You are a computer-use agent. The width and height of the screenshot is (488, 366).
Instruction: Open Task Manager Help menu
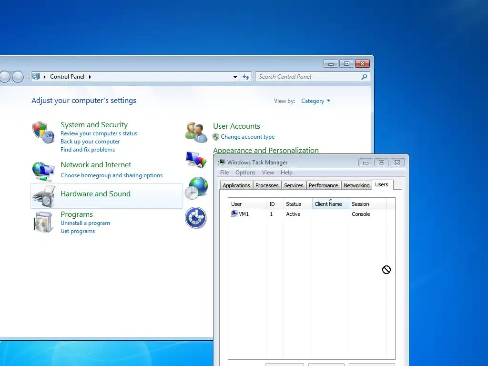[x=286, y=173]
